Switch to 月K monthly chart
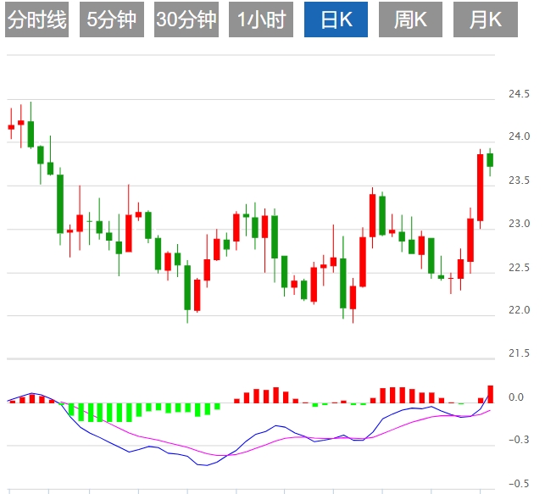The width and height of the screenshot is (545, 494). (x=486, y=19)
